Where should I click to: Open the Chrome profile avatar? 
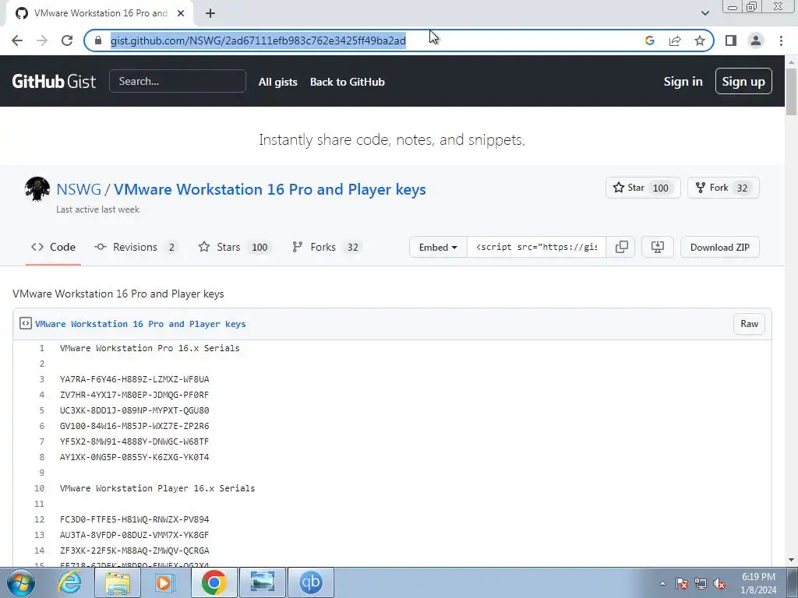click(756, 40)
